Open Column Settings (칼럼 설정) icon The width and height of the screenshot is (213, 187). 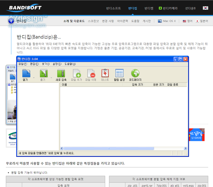point(119,73)
